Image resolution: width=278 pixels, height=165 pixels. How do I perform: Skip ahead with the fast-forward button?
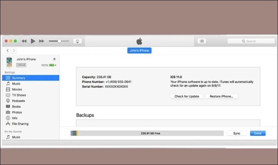click(x=41, y=41)
